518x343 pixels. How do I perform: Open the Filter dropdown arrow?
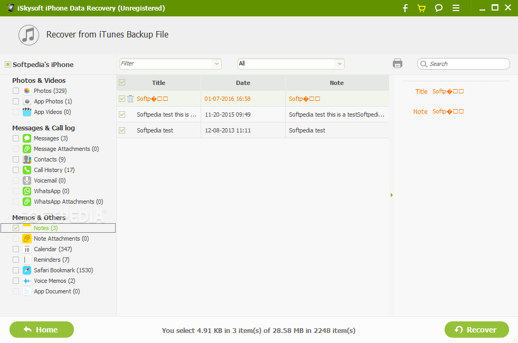216,64
